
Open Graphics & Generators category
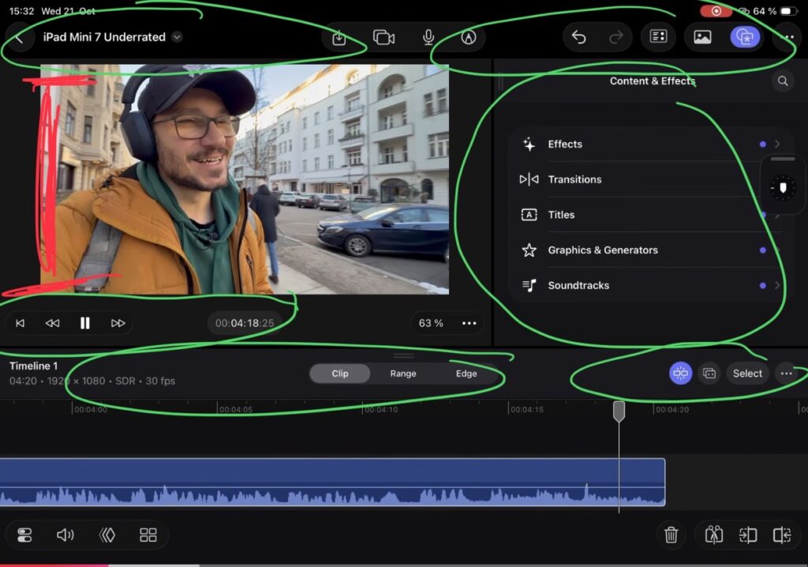tap(651, 250)
